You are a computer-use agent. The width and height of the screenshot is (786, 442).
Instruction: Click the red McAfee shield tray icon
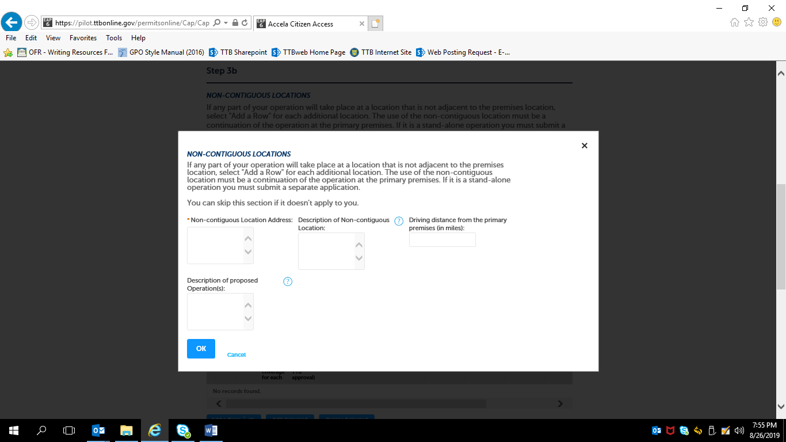[x=670, y=430]
